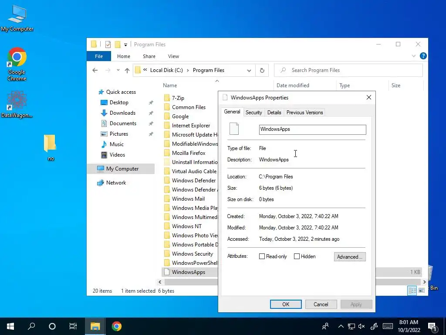The width and height of the screenshot is (446, 335).
Task: Click OK in WindowsApps Properties
Action: (286, 304)
